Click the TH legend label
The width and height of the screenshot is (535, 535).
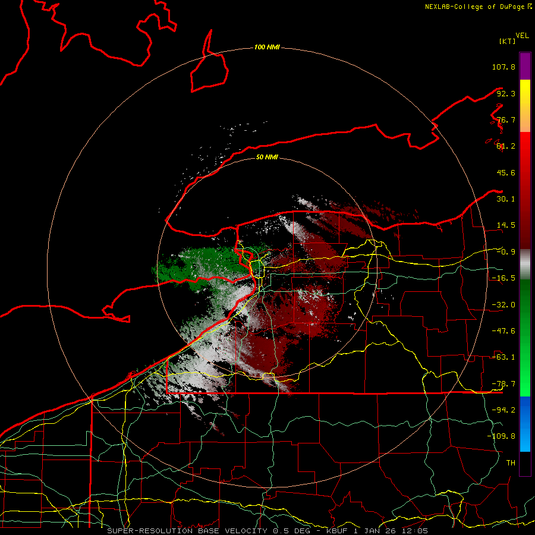[511, 463]
